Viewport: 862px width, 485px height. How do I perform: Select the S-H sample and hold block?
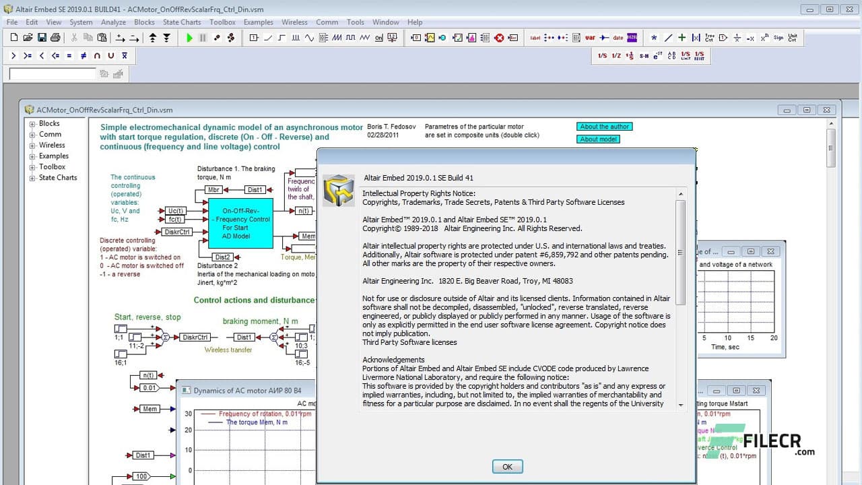[644, 56]
